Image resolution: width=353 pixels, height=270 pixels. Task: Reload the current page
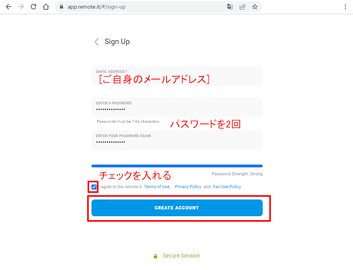33,7
